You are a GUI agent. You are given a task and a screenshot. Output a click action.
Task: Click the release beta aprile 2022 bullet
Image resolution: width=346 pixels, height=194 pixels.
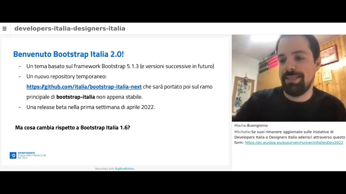coord(91,107)
